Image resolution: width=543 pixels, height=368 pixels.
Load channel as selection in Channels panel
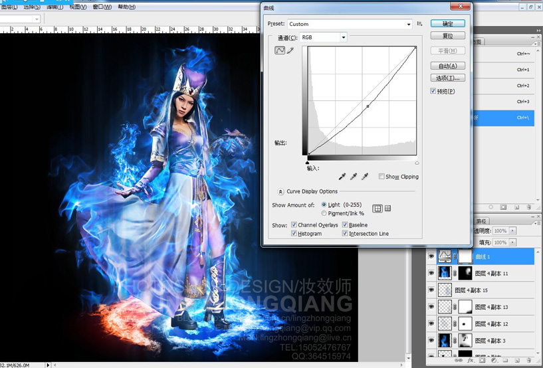click(x=490, y=207)
